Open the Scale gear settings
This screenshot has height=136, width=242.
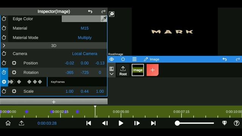click(x=14, y=91)
